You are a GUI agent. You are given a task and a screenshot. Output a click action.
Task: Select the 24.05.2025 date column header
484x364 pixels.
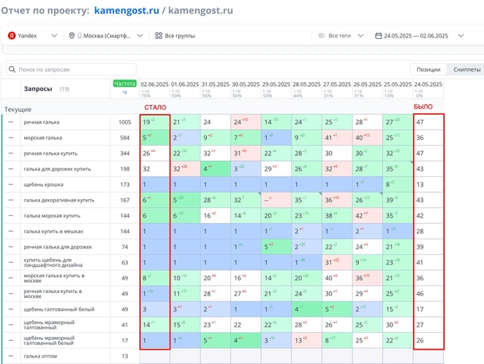428,84
